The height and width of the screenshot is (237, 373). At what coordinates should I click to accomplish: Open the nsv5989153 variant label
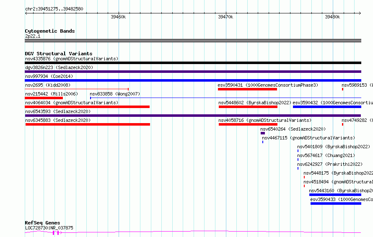click(357, 85)
